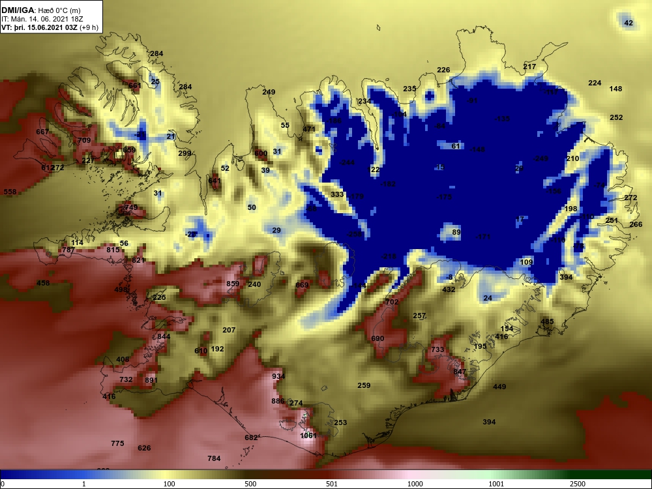
Task: Click the map value '733'
Action: coord(437,349)
